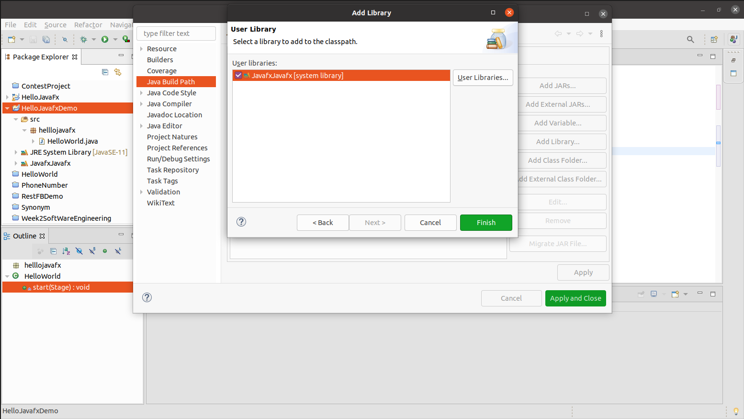
Task: Open Search using the magnifier icon
Action: [x=690, y=39]
